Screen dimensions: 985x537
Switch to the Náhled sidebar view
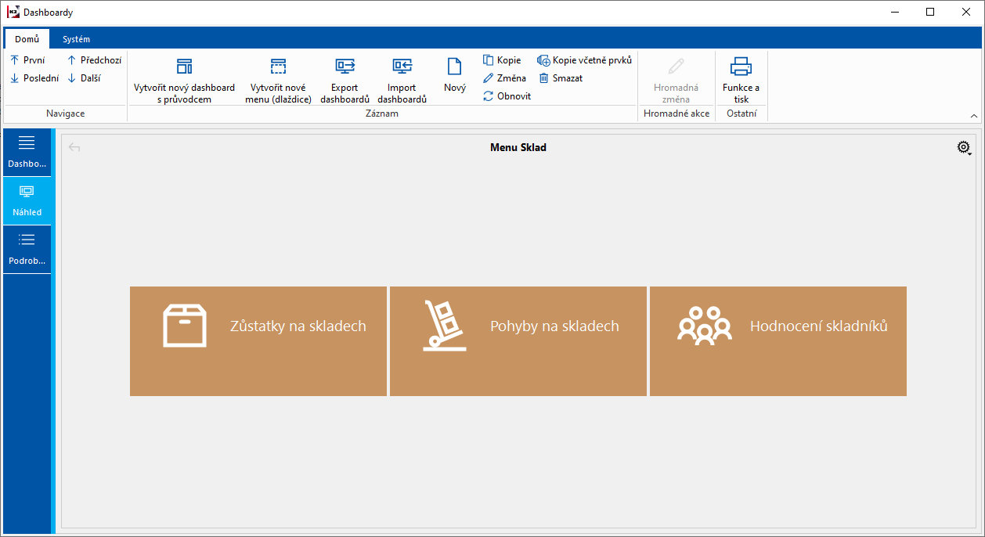point(27,201)
